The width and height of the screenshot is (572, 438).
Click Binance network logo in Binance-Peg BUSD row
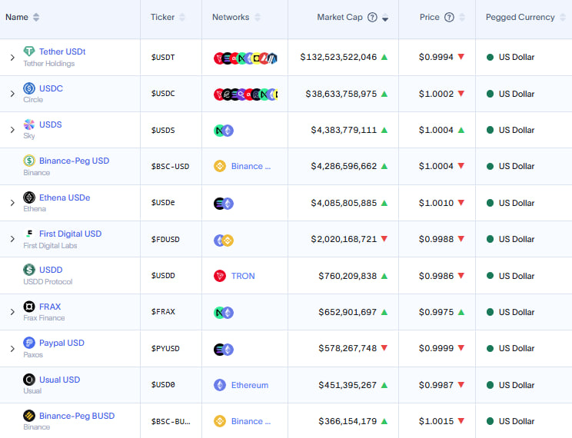pyautogui.click(x=220, y=421)
